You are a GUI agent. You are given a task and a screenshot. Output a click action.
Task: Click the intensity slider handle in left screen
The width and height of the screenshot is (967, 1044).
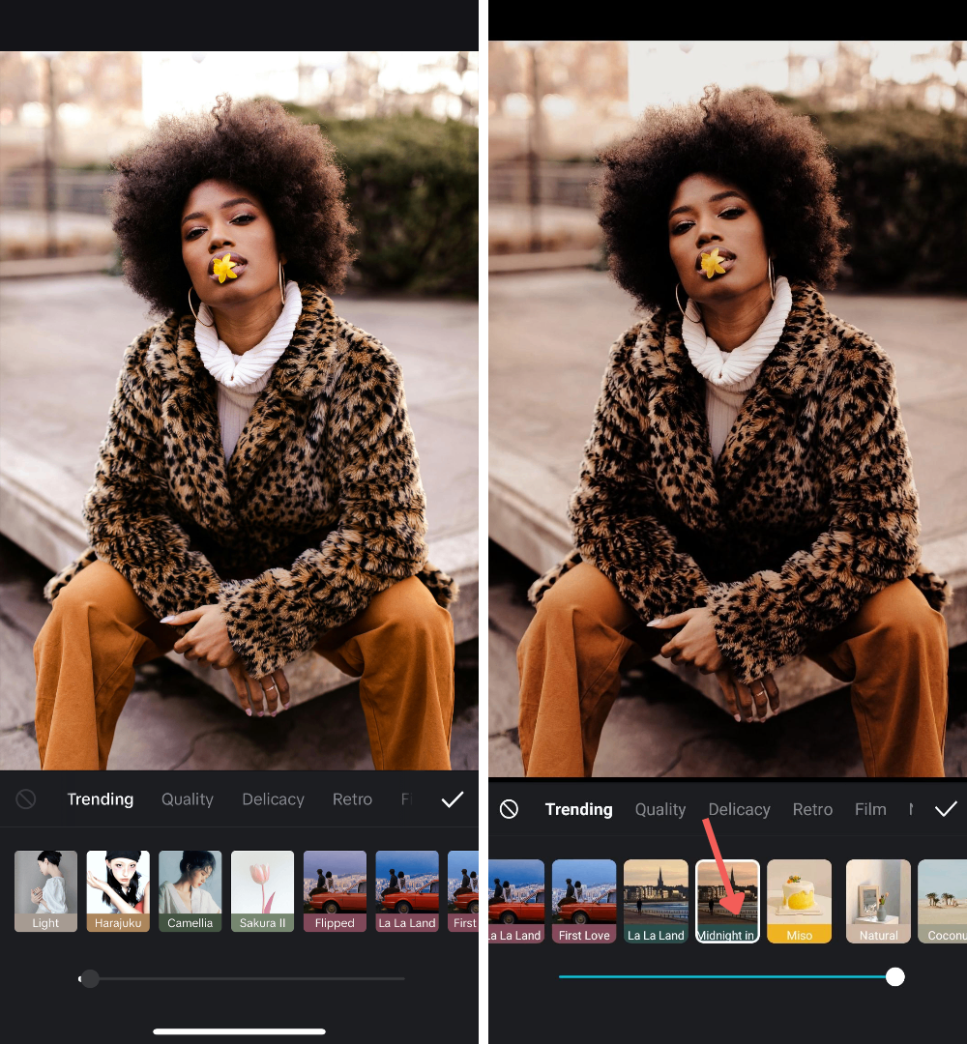tap(89, 978)
